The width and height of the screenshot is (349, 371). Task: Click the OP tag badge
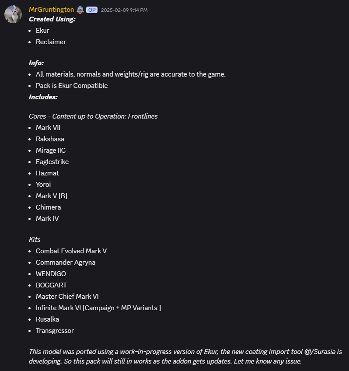point(92,10)
